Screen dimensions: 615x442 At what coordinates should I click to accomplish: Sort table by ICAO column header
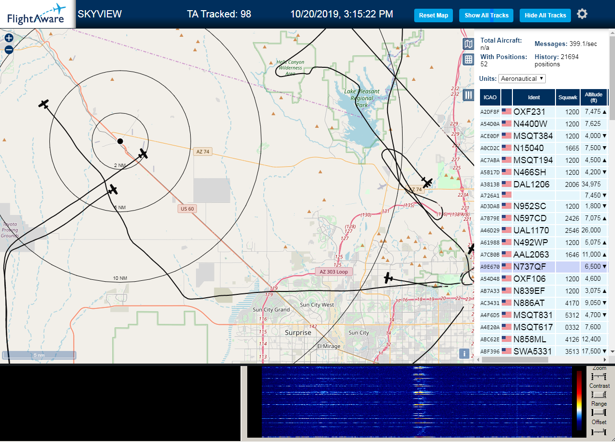click(x=490, y=97)
